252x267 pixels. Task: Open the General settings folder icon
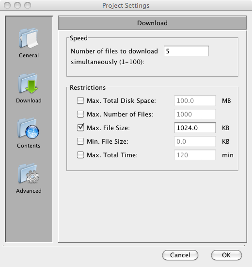29,38
